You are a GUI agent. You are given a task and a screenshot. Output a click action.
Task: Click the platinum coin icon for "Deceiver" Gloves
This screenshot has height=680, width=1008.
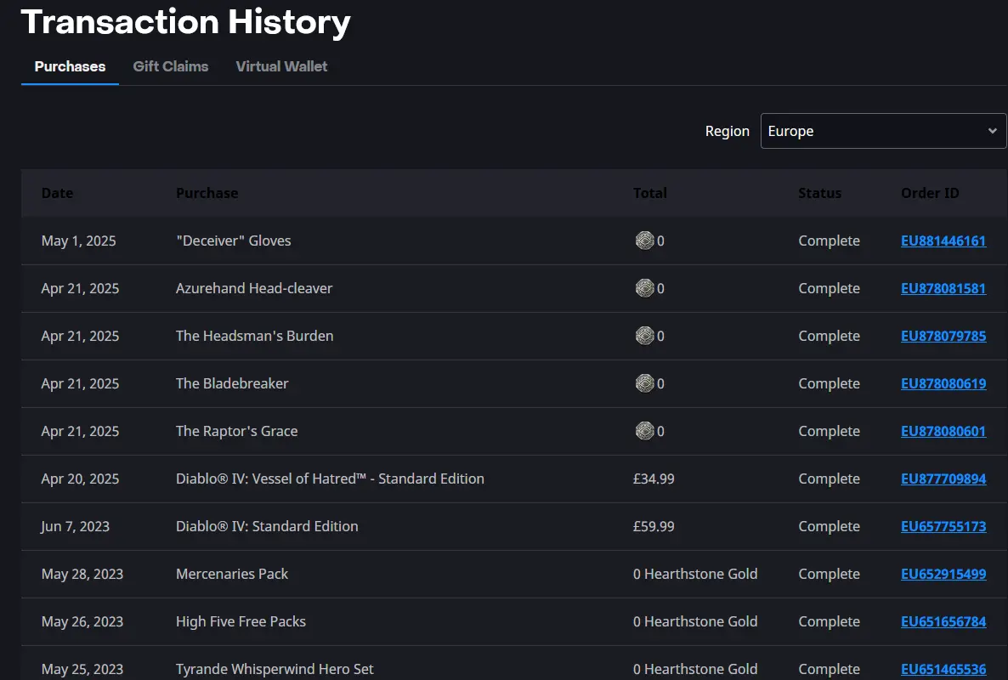644,241
